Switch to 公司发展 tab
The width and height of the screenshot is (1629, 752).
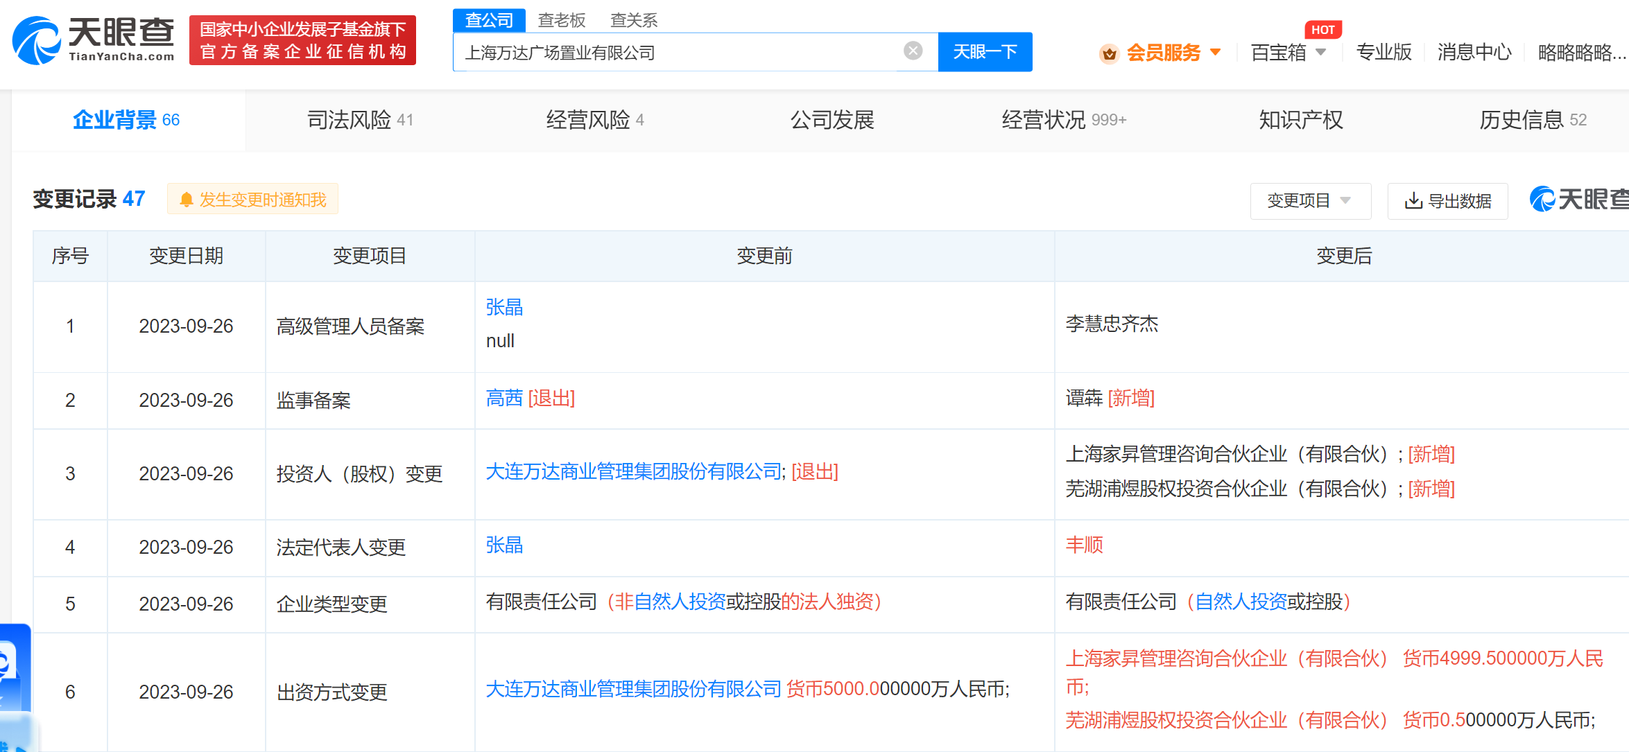click(x=832, y=120)
